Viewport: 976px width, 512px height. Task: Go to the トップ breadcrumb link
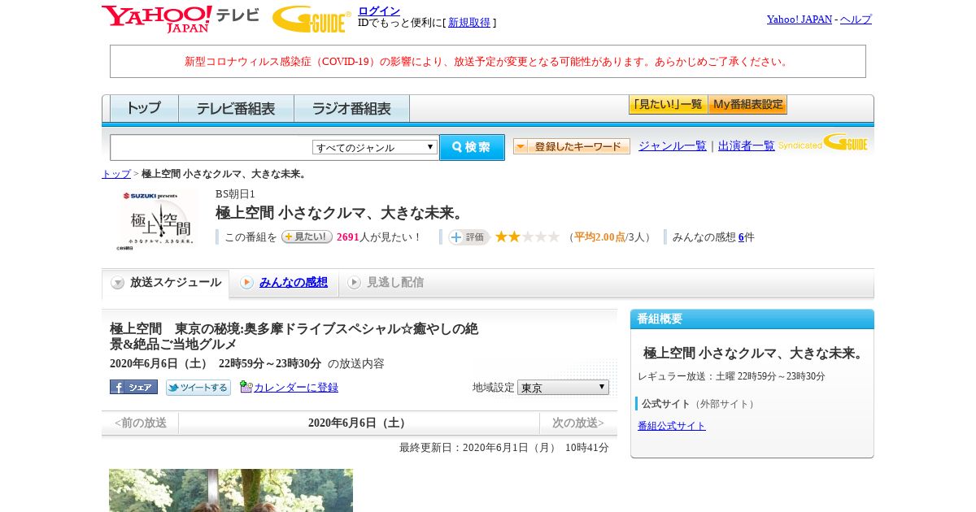(x=116, y=174)
